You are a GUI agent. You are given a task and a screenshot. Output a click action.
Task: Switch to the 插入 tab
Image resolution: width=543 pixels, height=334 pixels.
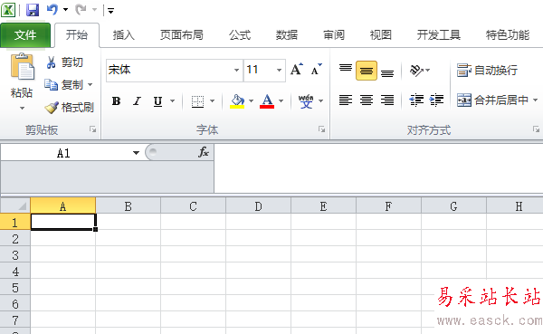[x=124, y=35]
